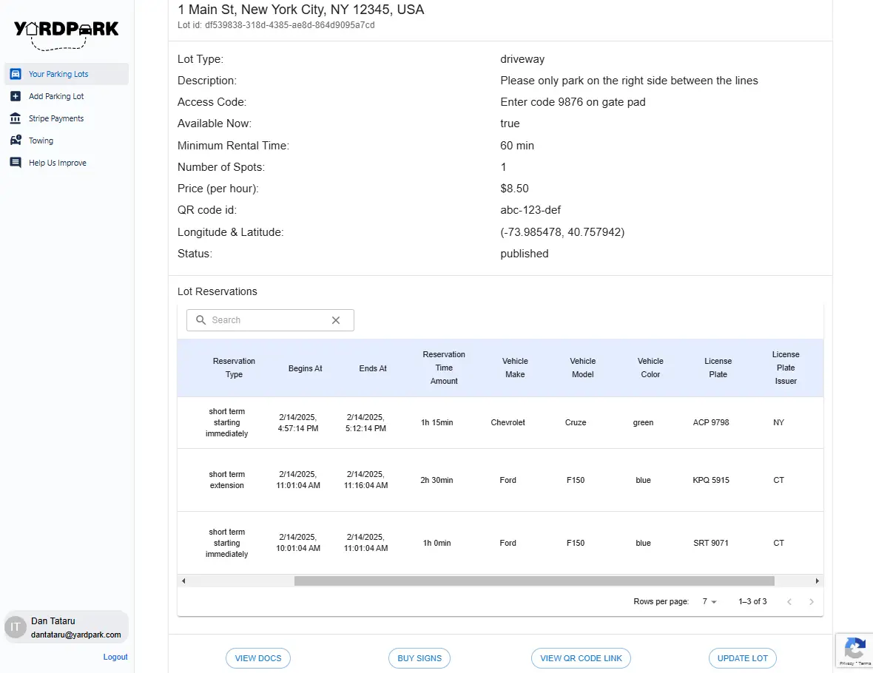Click the View QR Code Link button
Image resolution: width=873 pixels, height=673 pixels.
click(x=581, y=658)
